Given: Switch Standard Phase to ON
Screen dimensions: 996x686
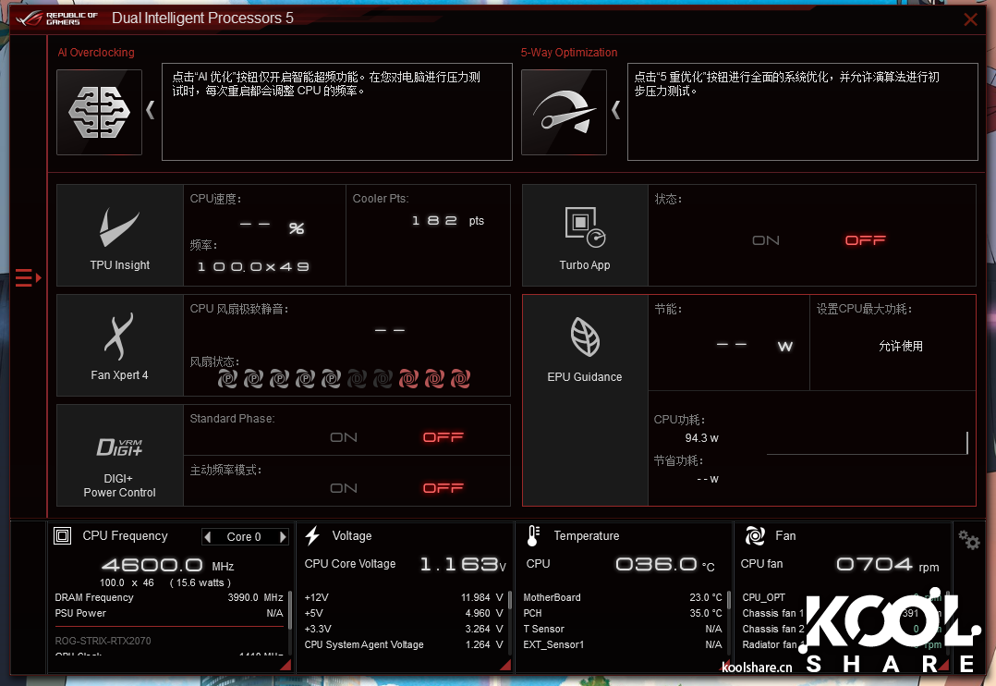Looking at the screenshot, I should [x=344, y=437].
